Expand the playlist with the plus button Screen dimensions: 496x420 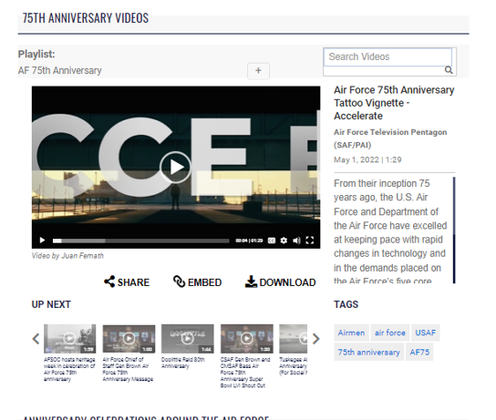click(258, 71)
